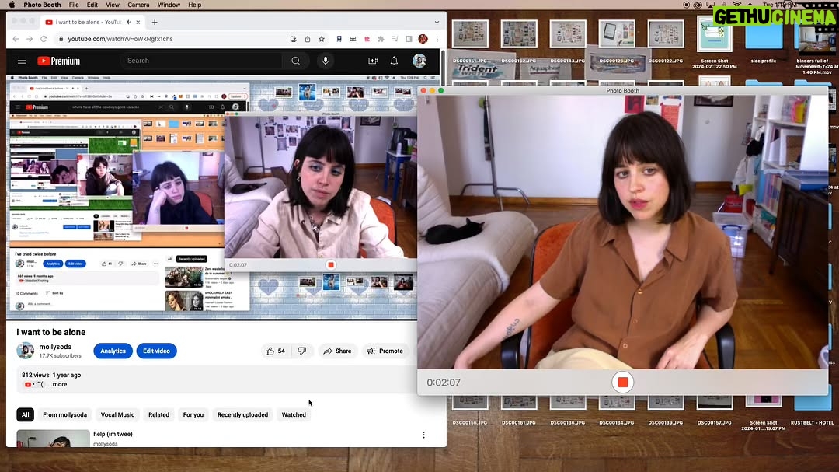Go forward in the browser

[30, 39]
